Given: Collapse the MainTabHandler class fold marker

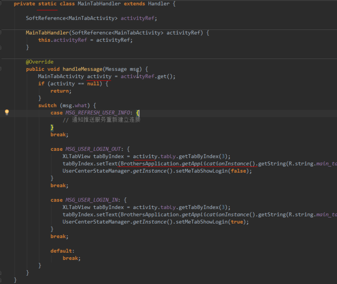Looking at the screenshot, I should pos(0,4).
